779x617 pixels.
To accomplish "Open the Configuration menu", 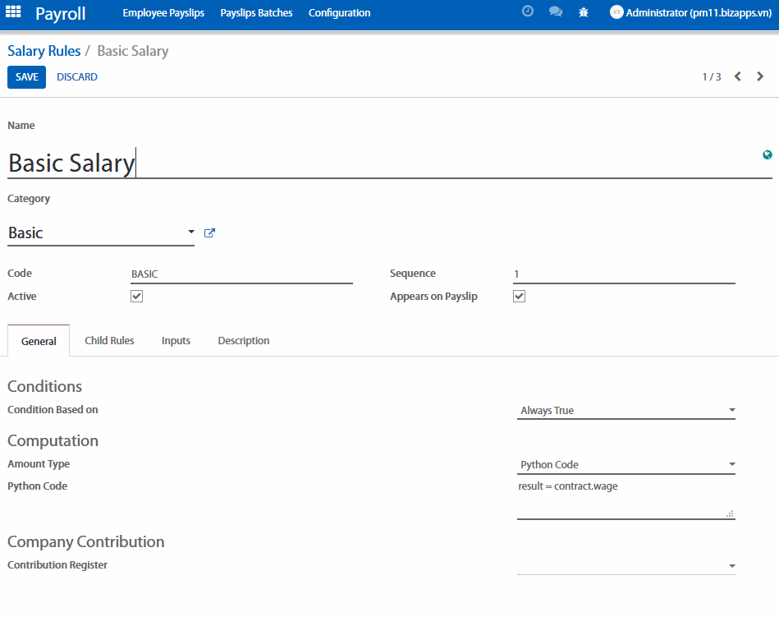I will point(339,13).
